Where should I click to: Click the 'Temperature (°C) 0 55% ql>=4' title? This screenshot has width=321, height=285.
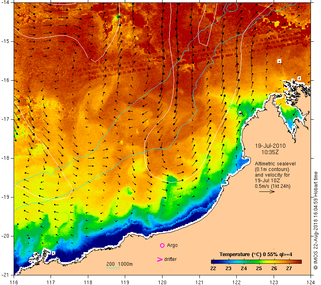pos(256,254)
